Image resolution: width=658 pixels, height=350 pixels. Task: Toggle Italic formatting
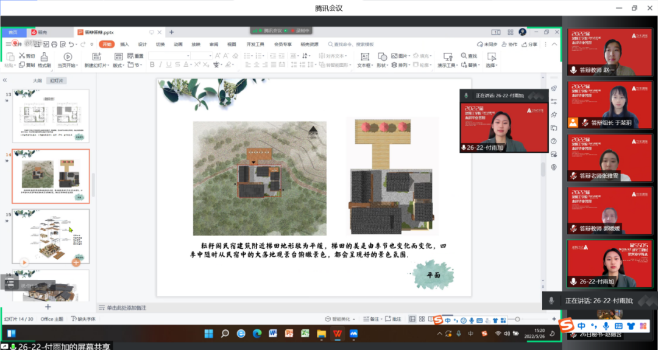pyautogui.click(x=160, y=65)
